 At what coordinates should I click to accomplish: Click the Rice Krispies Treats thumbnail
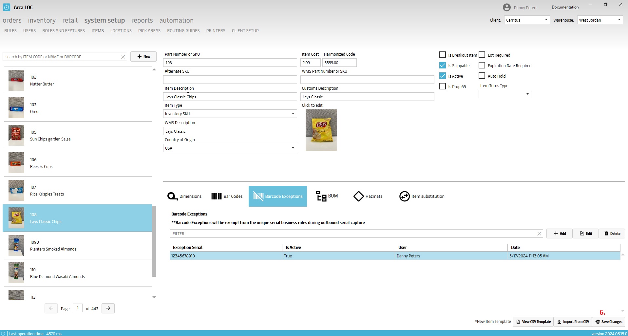[x=16, y=190]
